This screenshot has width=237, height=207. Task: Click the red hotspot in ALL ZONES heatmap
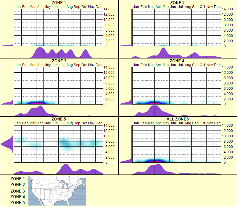[x=154, y=162]
